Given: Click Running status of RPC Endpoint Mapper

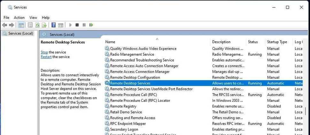Looking at the screenshot, I should point(255,123).
